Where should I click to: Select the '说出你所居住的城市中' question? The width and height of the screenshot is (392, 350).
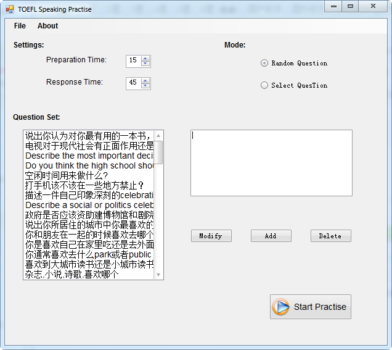[89, 225]
